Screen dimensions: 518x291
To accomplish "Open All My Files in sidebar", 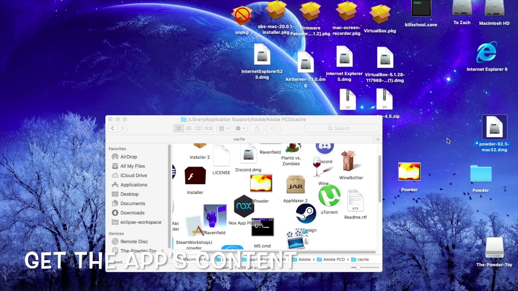I will pos(132,166).
